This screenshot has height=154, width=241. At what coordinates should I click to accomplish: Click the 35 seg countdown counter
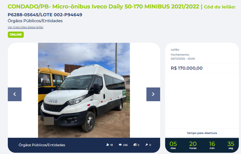tap(231, 145)
